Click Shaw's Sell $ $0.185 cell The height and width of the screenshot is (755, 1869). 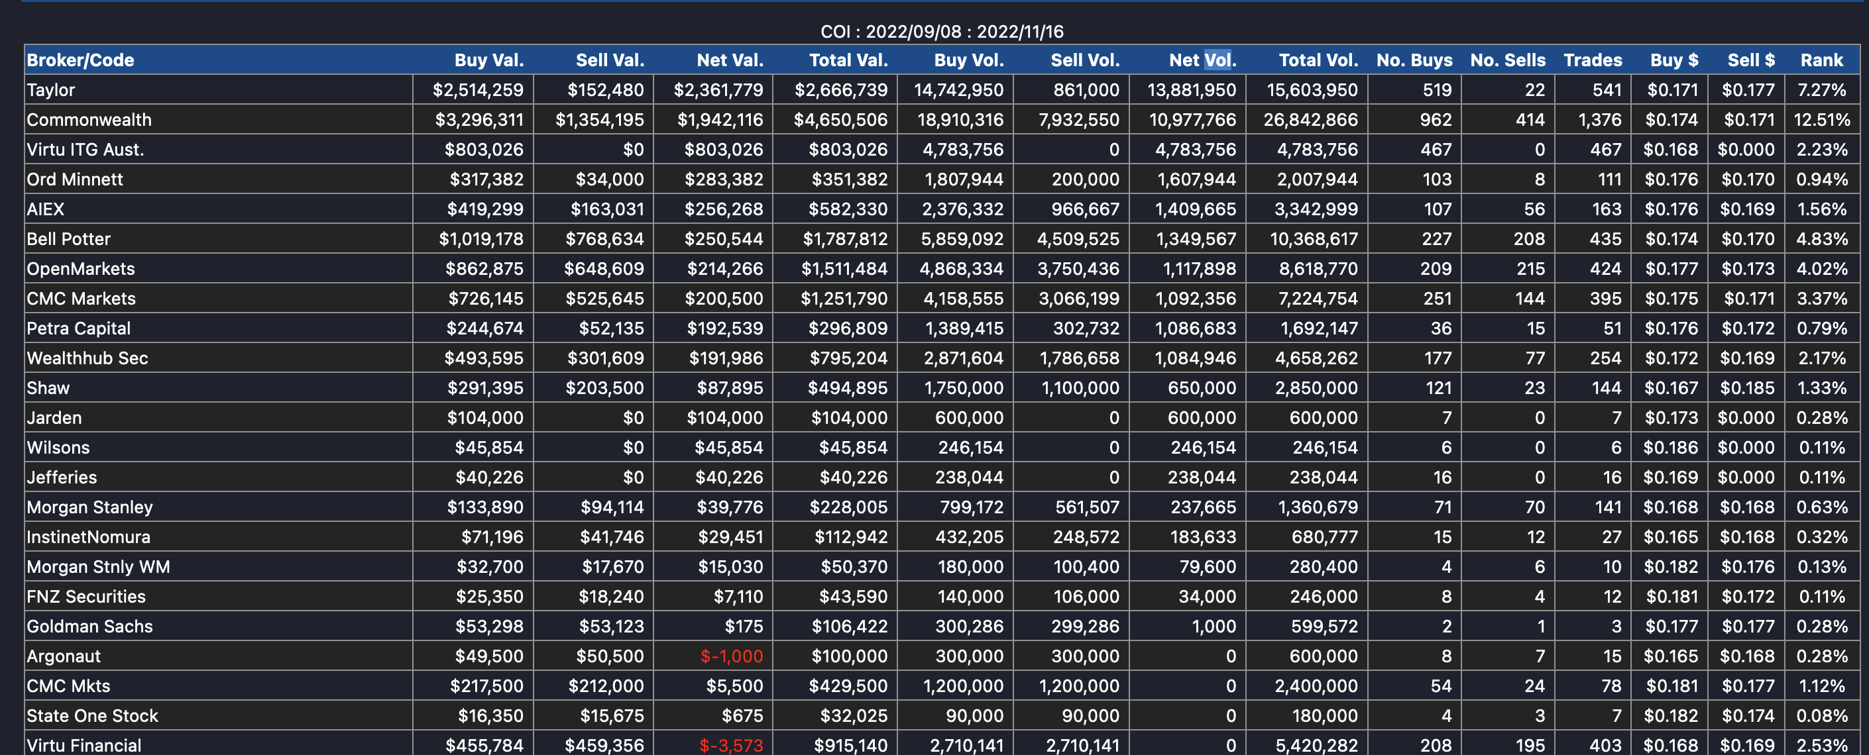(1747, 387)
